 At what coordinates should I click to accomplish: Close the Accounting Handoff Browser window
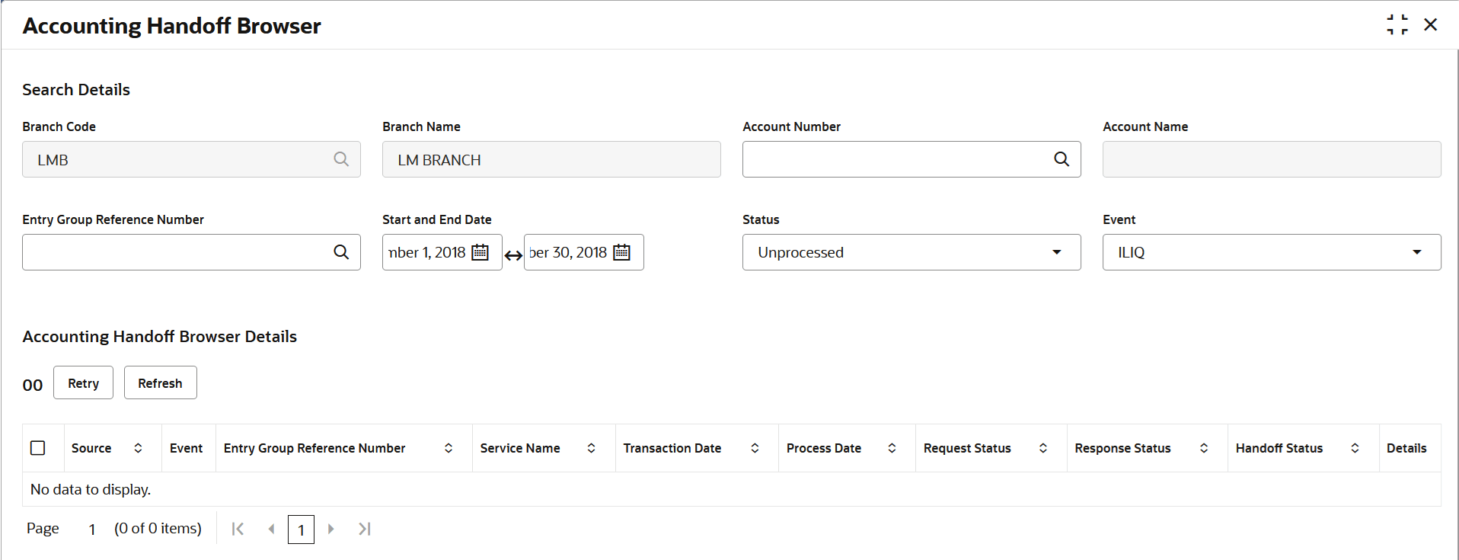[x=1431, y=24]
